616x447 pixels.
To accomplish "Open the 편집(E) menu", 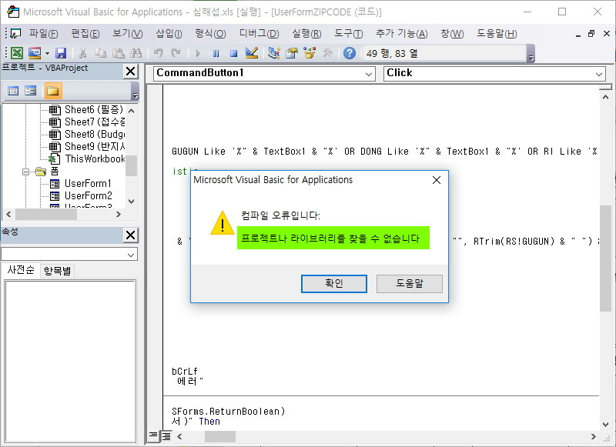I will click(85, 34).
